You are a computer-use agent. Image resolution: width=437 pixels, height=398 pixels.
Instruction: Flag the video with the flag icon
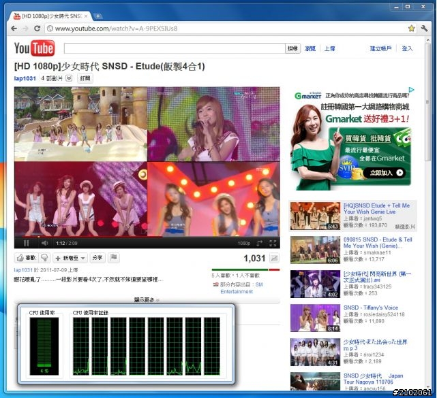(x=114, y=258)
